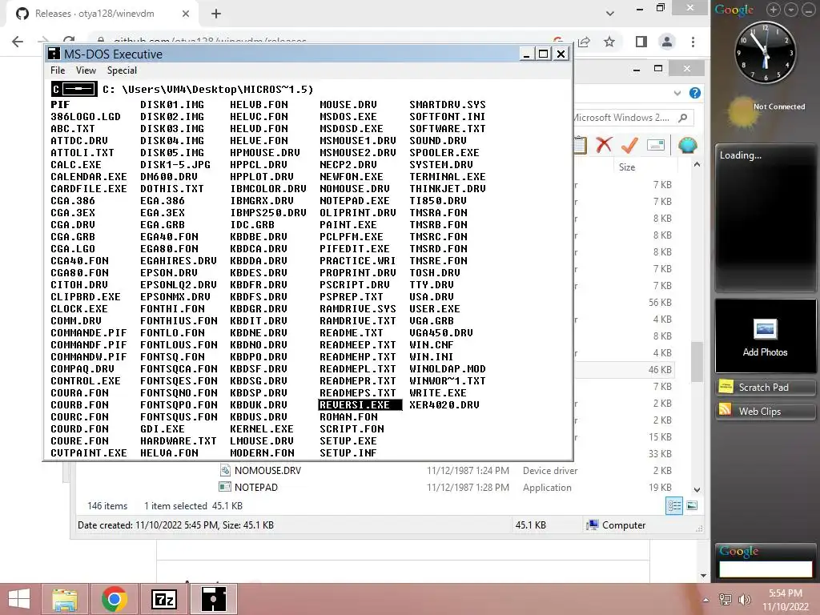The image size is (820, 615).
Task: Select SETUP.EXE in the file list
Action: coord(348,441)
